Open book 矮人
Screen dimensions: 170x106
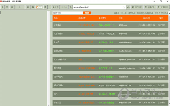point(56,94)
